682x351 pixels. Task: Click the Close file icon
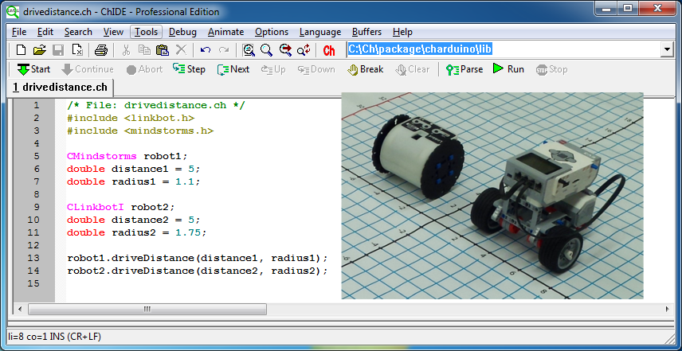click(x=77, y=50)
